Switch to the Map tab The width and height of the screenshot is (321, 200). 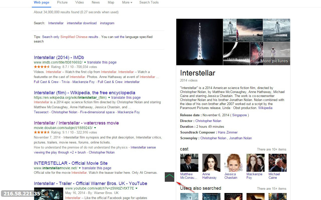[111, 2]
